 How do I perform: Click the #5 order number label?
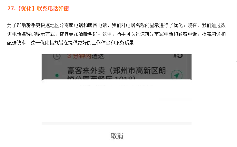(x=178, y=56)
